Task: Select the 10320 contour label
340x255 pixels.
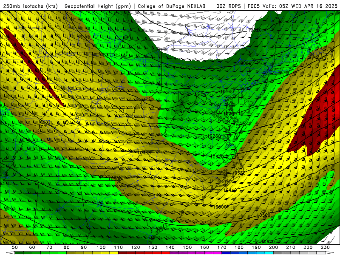Action: (217, 156)
